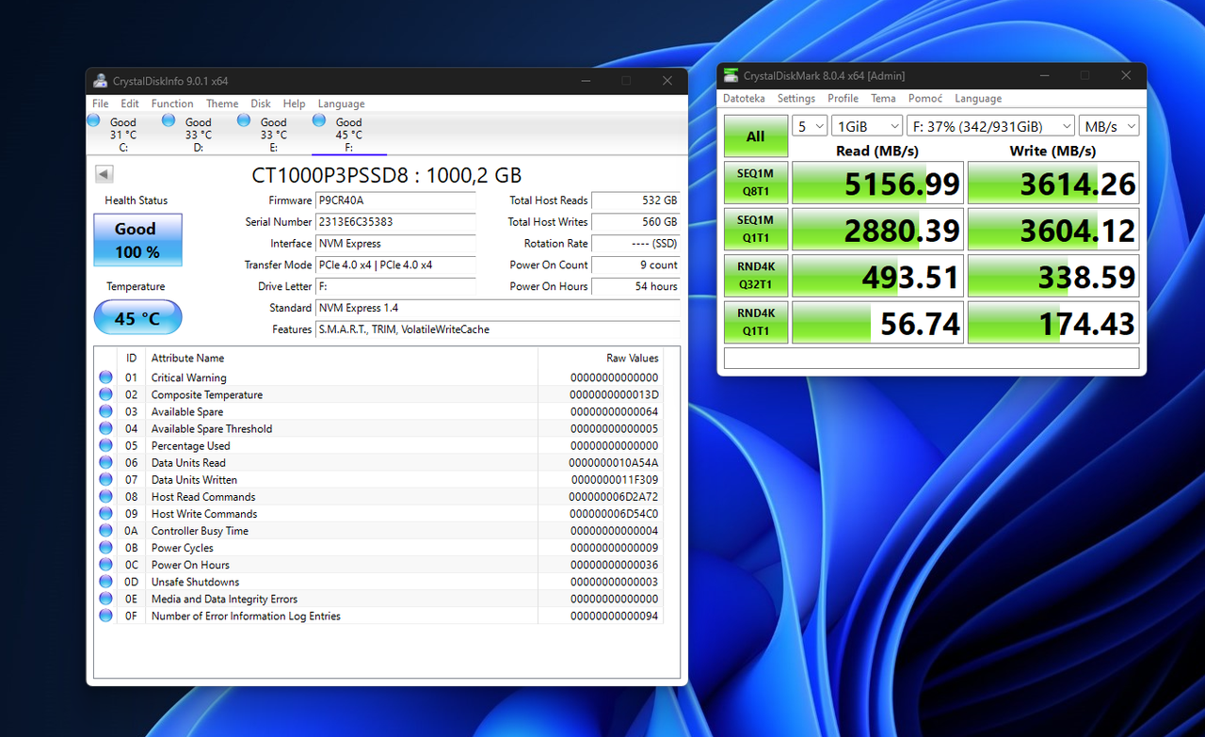1205x737 pixels.
Task: Open Datoteka menu in CrystalDiskMark
Action: [744, 98]
